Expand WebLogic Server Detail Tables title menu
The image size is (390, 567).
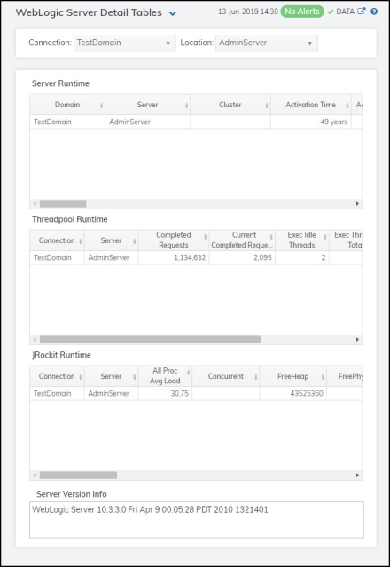click(173, 13)
